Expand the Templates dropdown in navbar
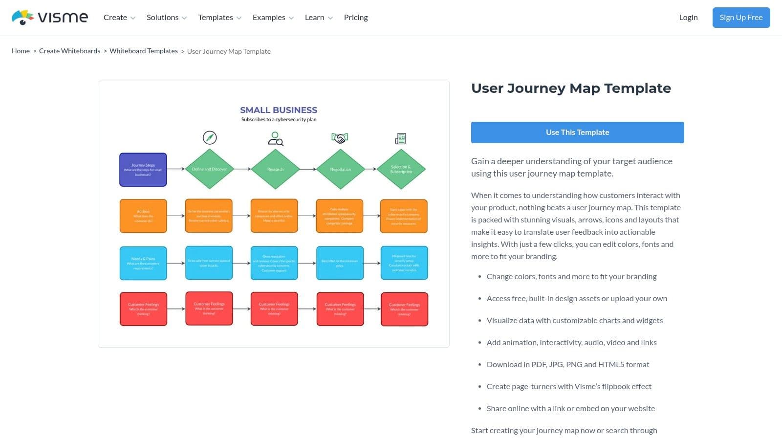782x440 pixels. tap(219, 18)
